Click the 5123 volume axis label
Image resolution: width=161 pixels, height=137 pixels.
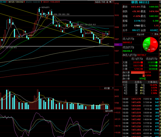pos(117,90)
